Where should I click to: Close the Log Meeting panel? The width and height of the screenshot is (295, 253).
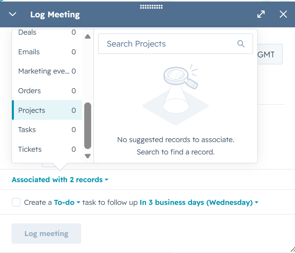click(x=283, y=14)
